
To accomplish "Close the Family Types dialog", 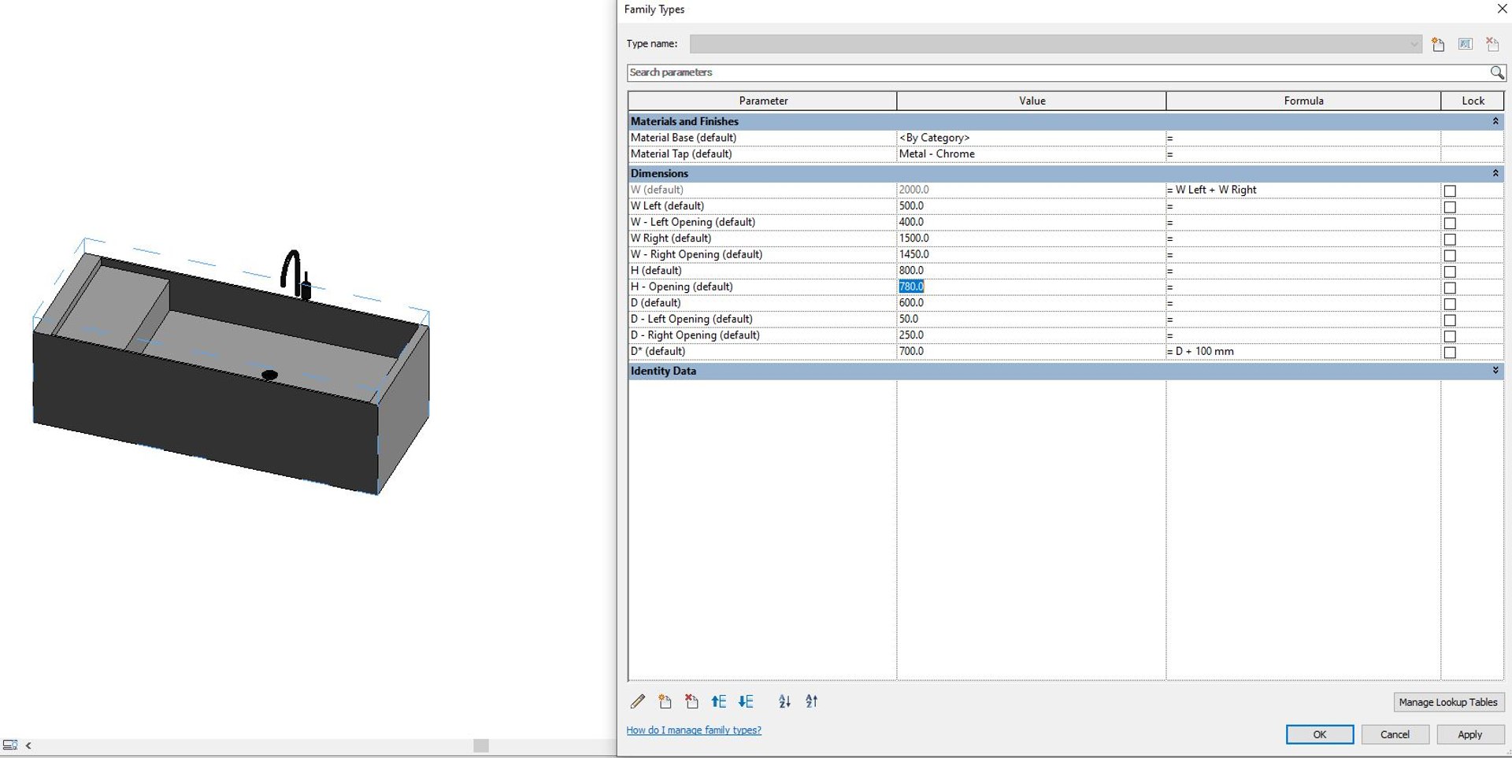I will (1502, 9).
